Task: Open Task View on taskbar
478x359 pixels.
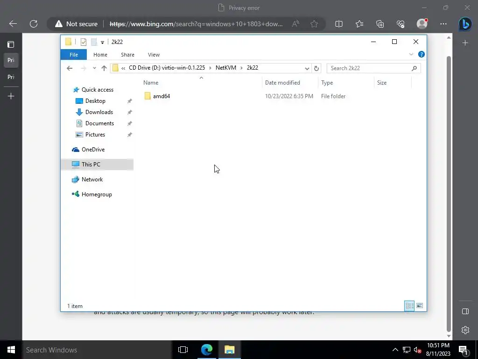Action: point(183,350)
